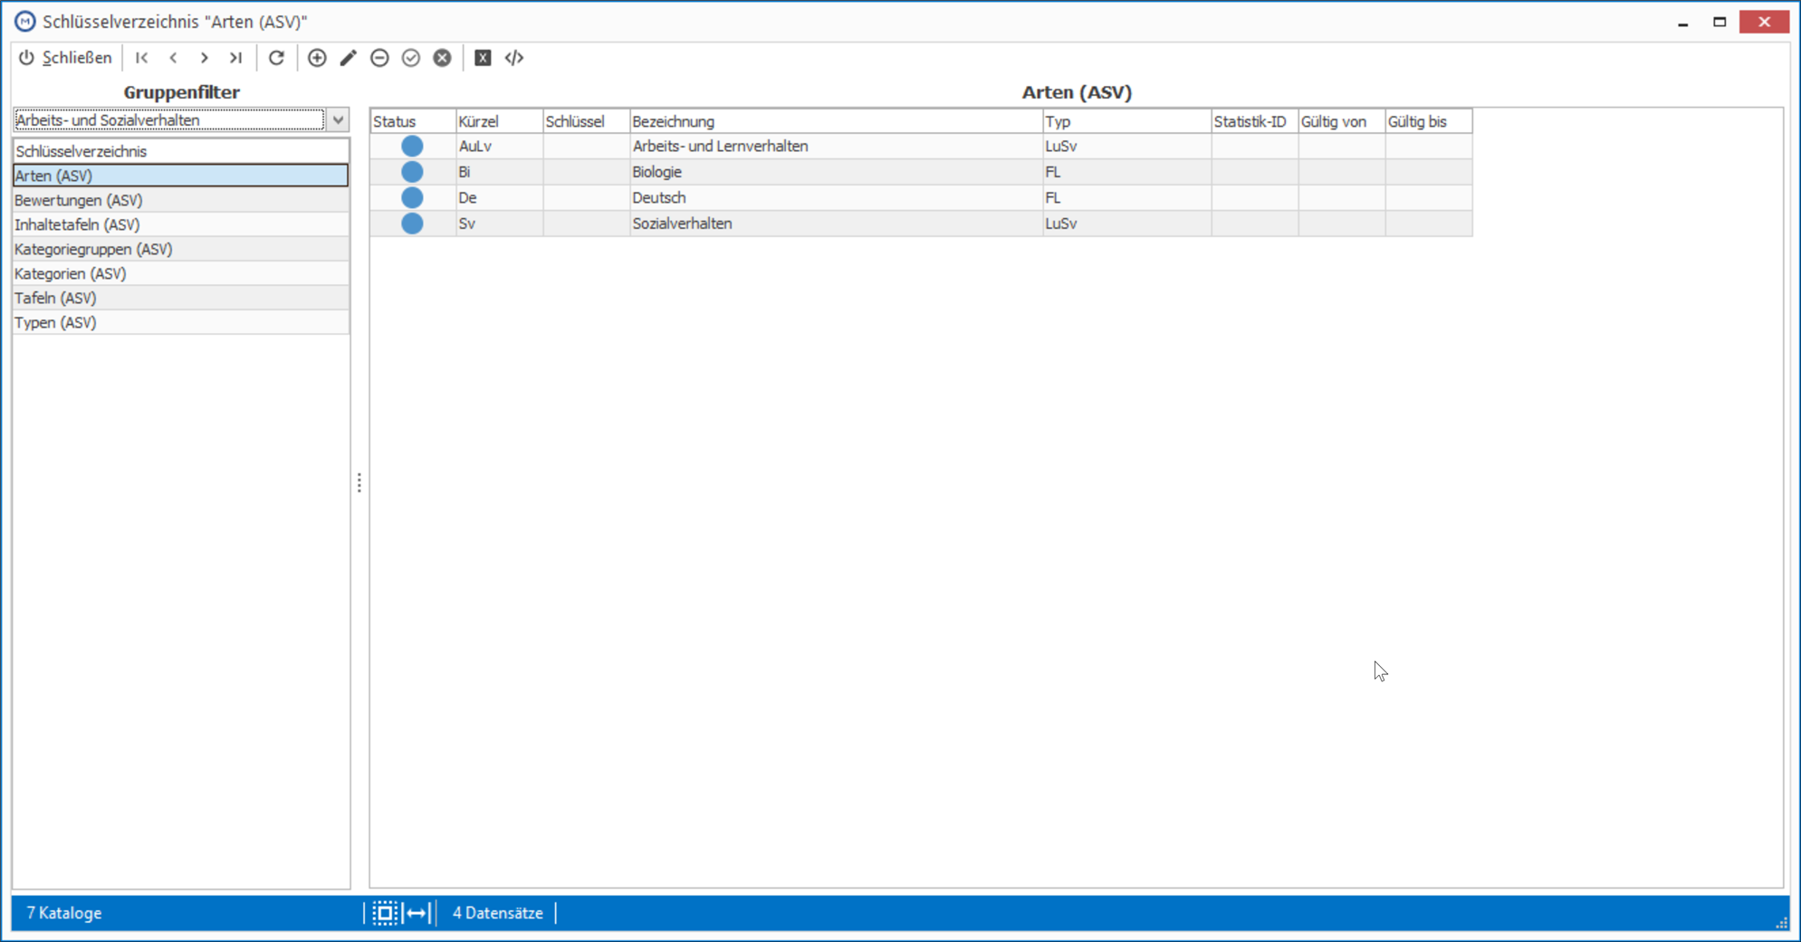Screen dimensions: 1801x942
Task: Go to previous record arrow
Action: coord(173,58)
